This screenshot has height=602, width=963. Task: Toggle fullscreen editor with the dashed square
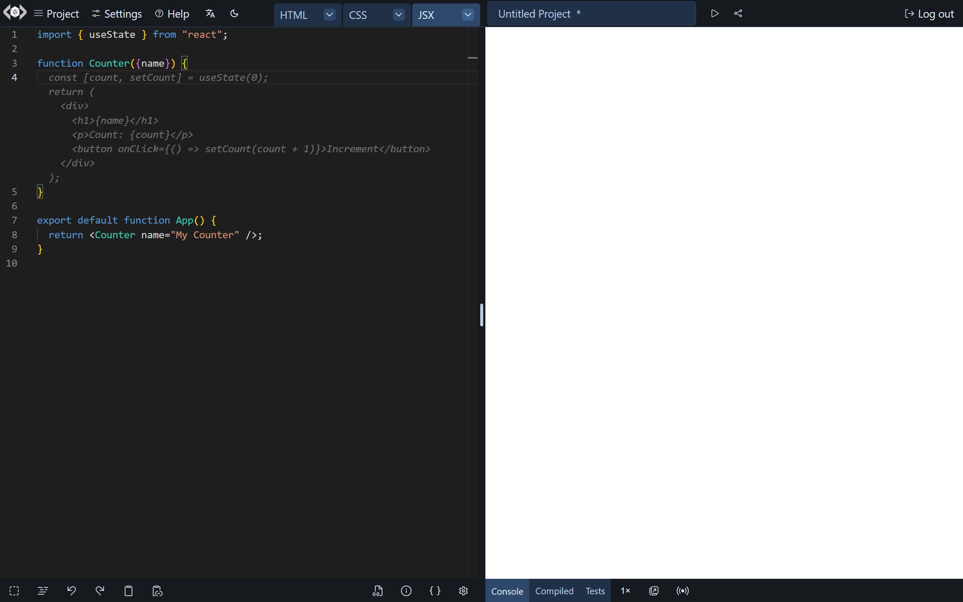[14, 591]
